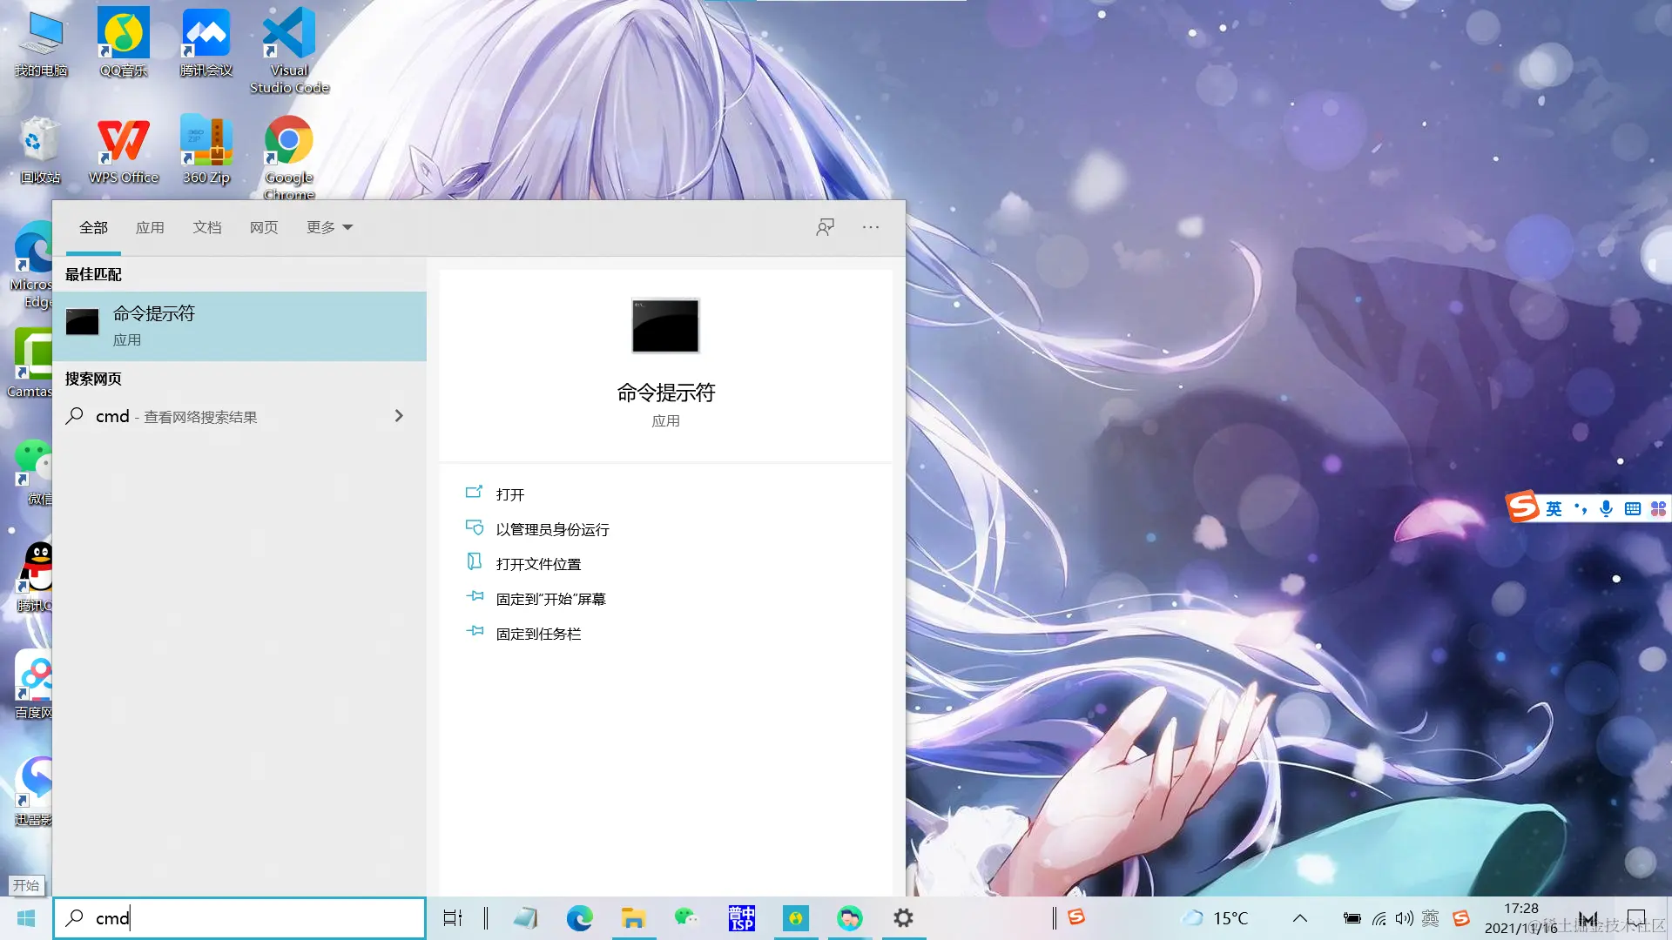
Task: Expand the 更多 filter dropdown
Action: point(328,227)
